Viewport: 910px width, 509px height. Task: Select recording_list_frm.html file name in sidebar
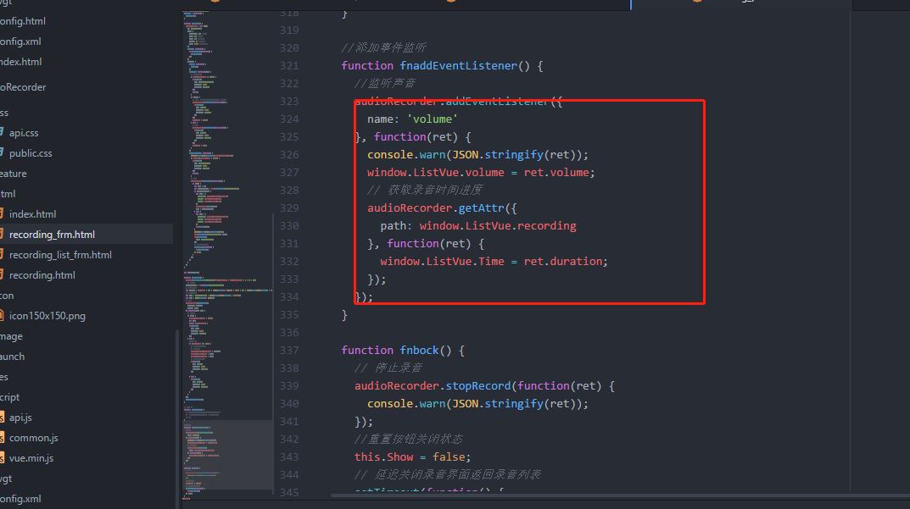(x=60, y=255)
